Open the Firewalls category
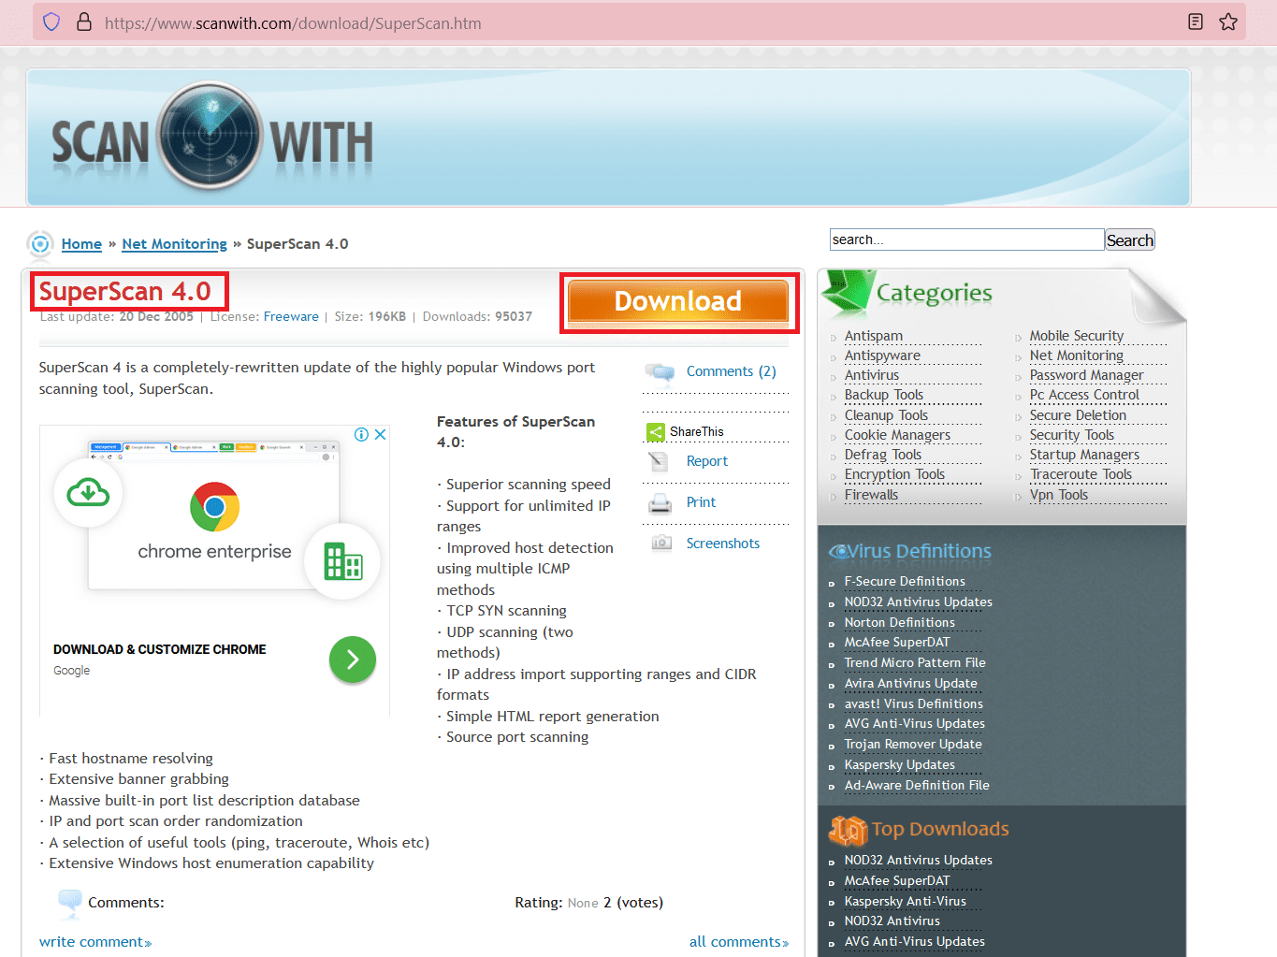The image size is (1277, 957). pos(871,495)
